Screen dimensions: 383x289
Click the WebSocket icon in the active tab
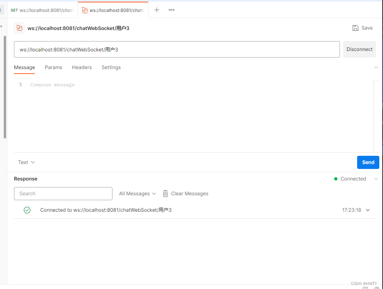[x=85, y=9]
